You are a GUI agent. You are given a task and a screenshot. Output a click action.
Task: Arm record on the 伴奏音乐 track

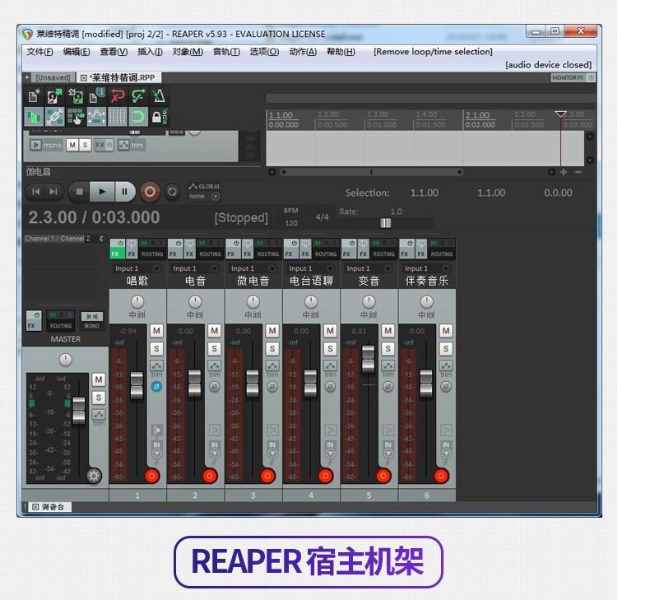point(441,476)
